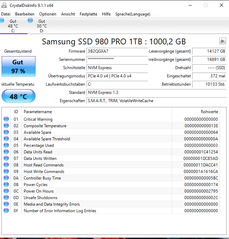The image size is (229, 239).
Task: Click status orb of Critical Warning row
Action: pyautogui.click(x=6, y=119)
